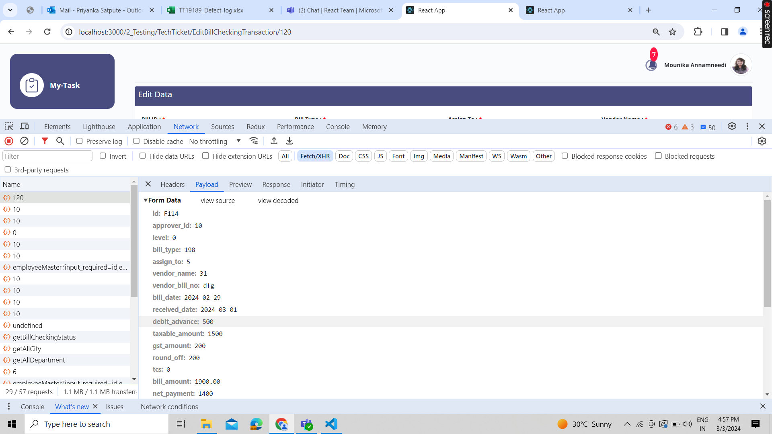The width and height of the screenshot is (772, 434).
Task: Open No throttling dropdown
Action: tap(215, 141)
